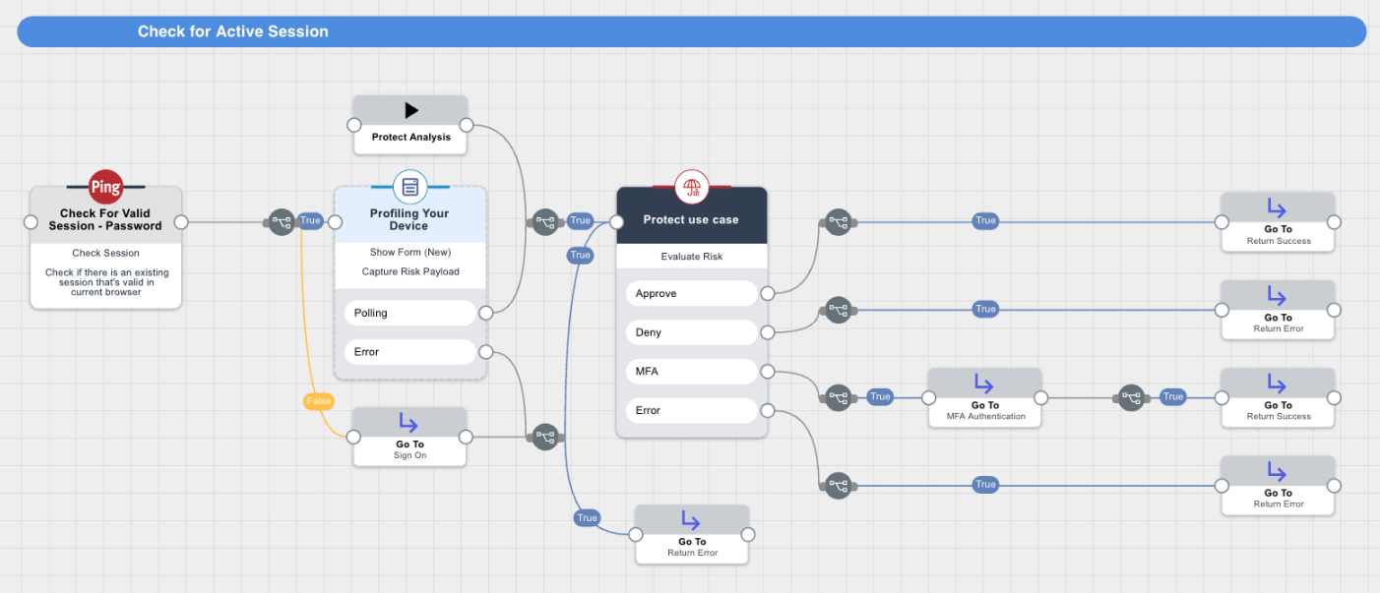Select the Protect Analysis play icon
The height and width of the screenshot is (593, 1380).
coord(411,110)
